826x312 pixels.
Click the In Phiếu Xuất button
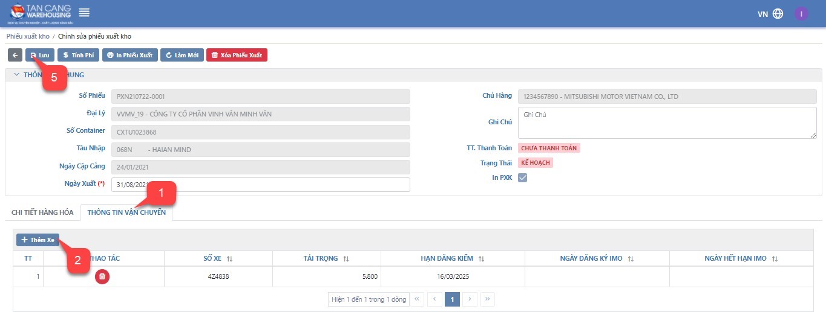(x=129, y=55)
